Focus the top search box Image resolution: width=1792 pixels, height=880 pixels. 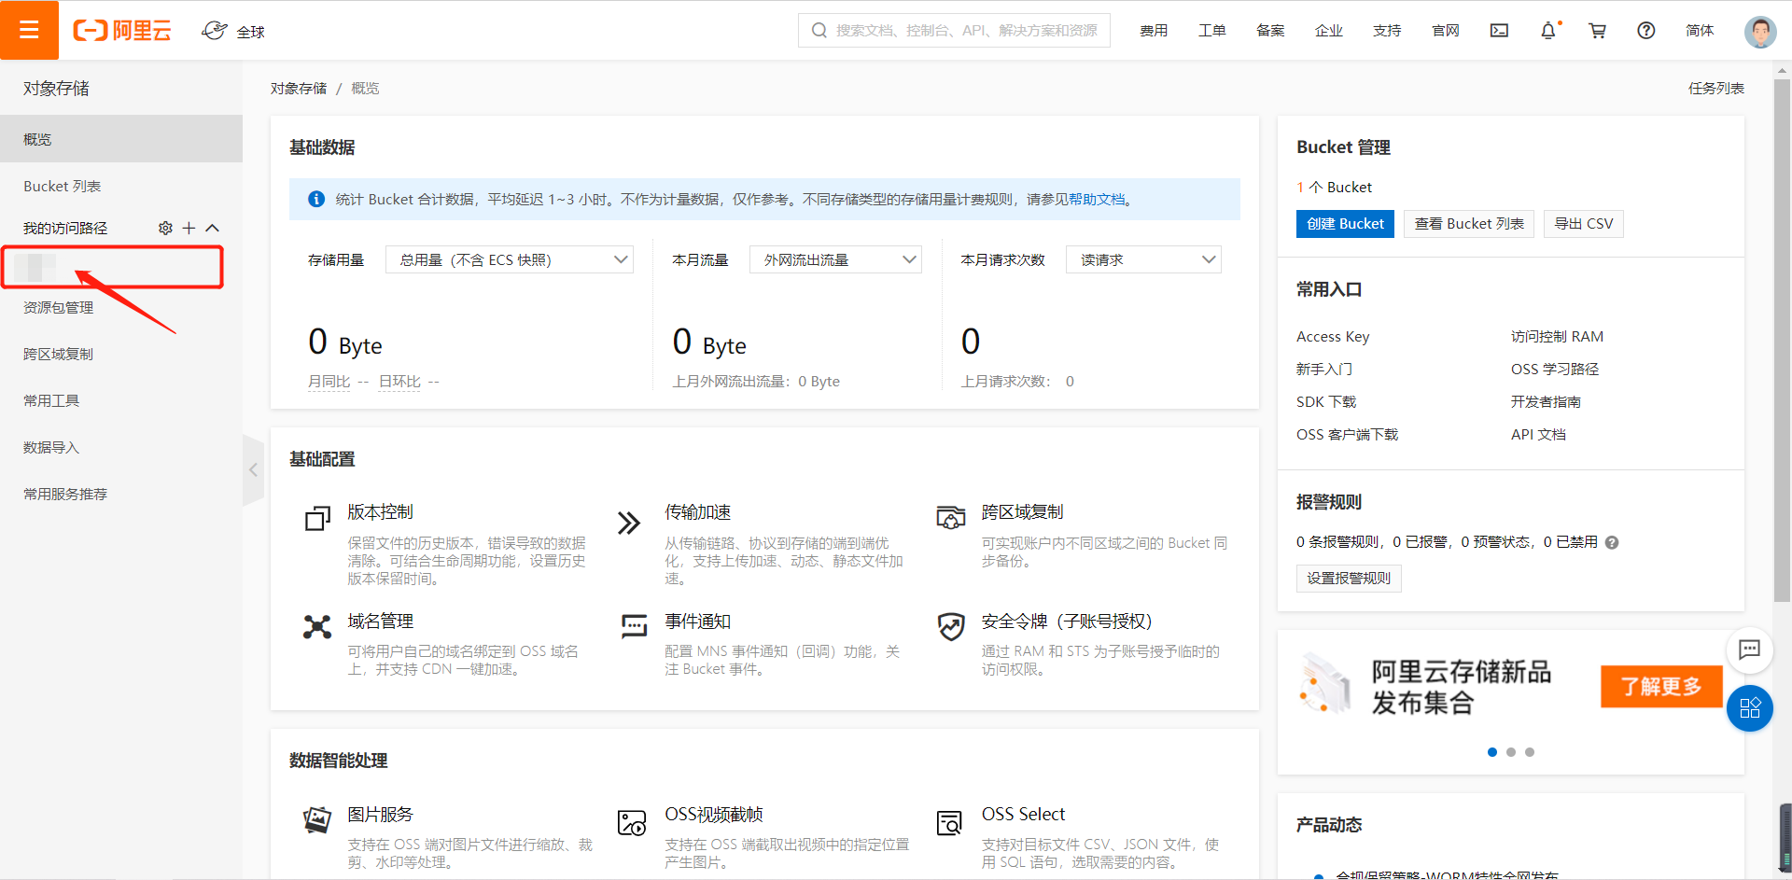pyautogui.click(x=954, y=31)
